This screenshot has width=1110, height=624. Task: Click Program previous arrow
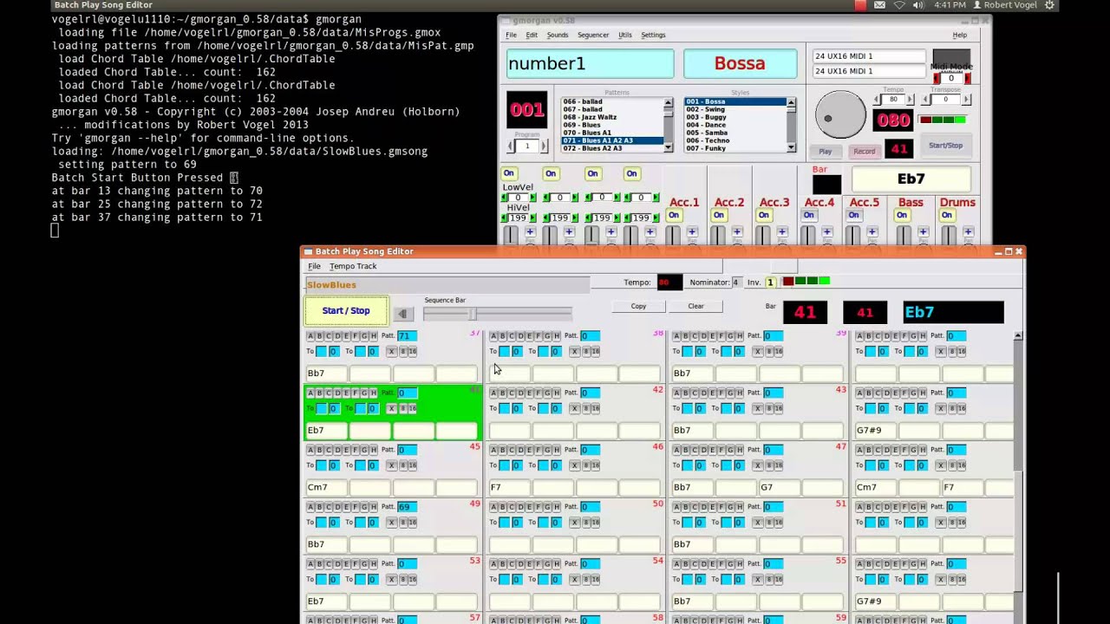click(511, 146)
